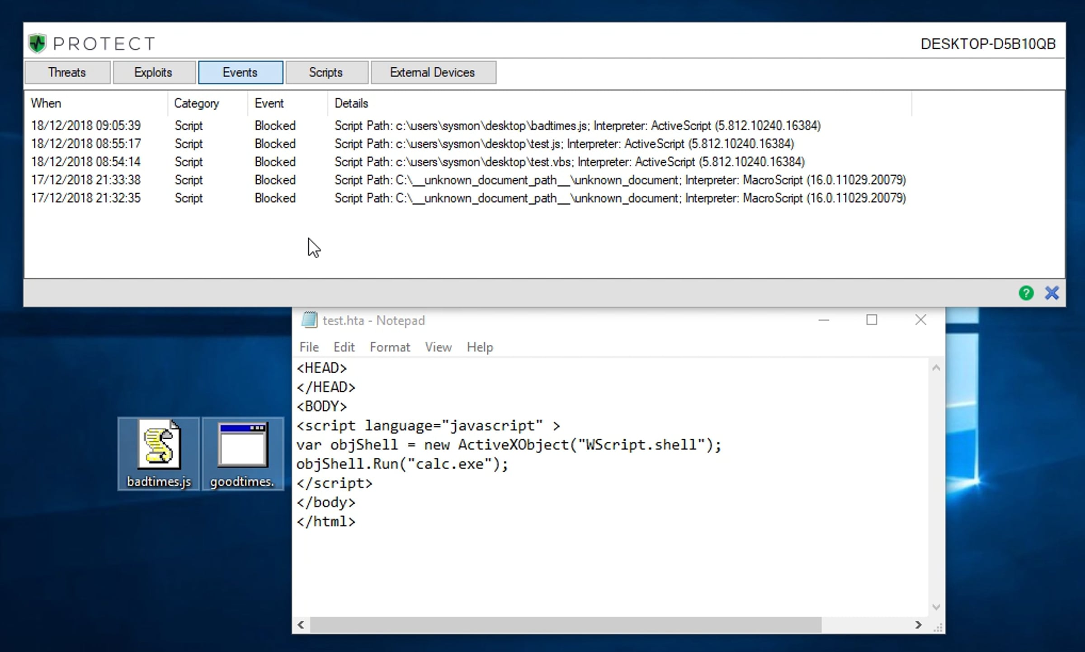This screenshot has height=652, width=1085.
Task: Select the 17/12/2018 21:33:38 event row
Action: (x=468, y=180)
